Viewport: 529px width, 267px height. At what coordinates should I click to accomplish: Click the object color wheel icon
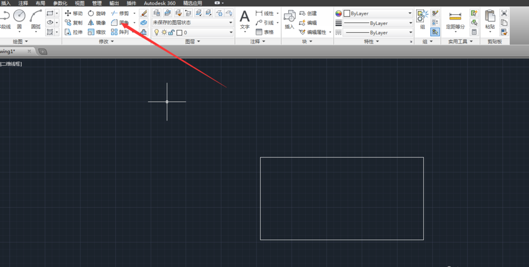[338, 13]
